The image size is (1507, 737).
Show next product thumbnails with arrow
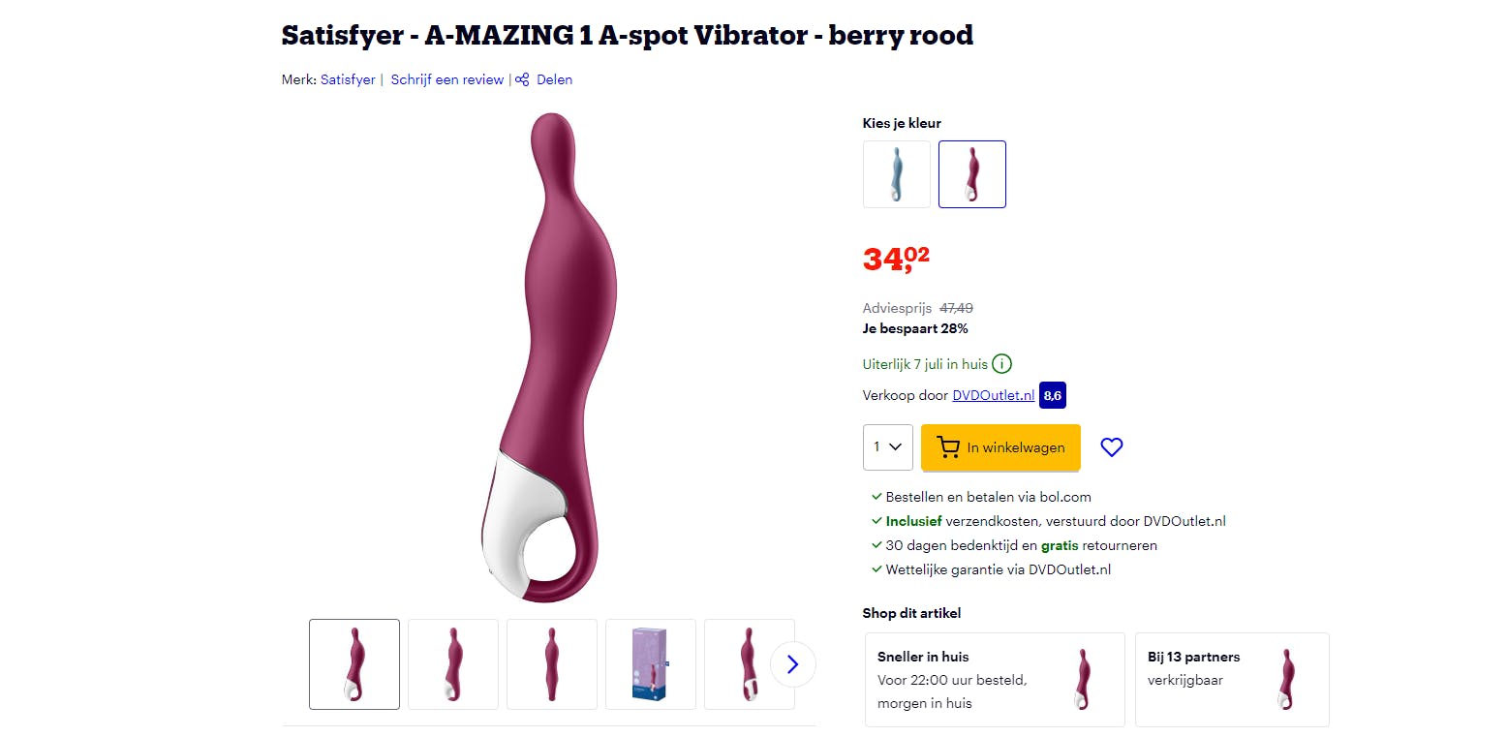tap(793, 664)
